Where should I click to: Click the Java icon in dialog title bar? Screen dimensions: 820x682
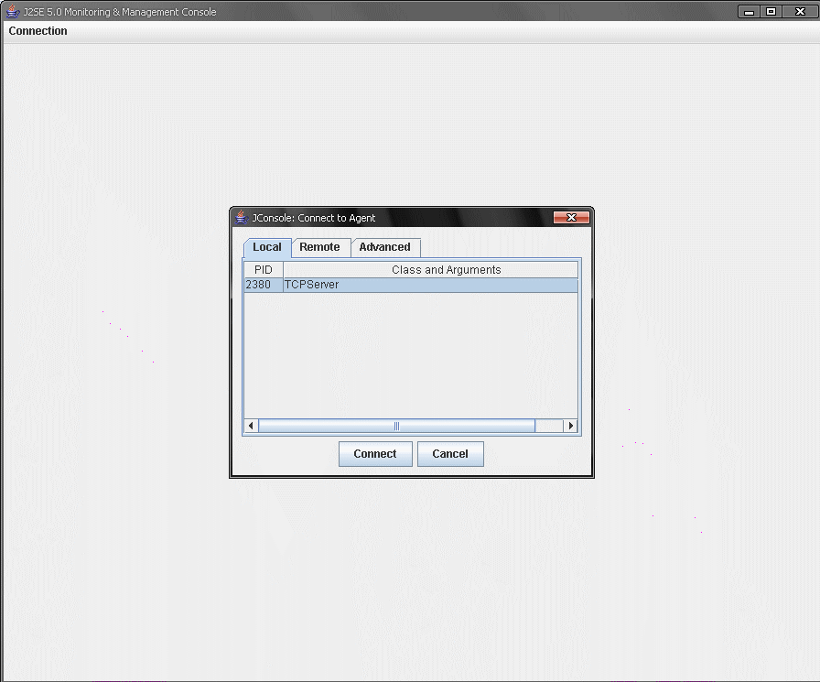tap(241, 218)
